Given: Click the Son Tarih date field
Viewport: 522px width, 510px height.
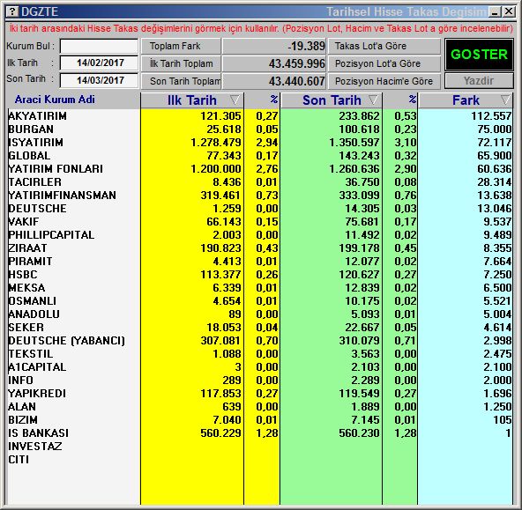Looking at the screenshot, I should 99,80.
